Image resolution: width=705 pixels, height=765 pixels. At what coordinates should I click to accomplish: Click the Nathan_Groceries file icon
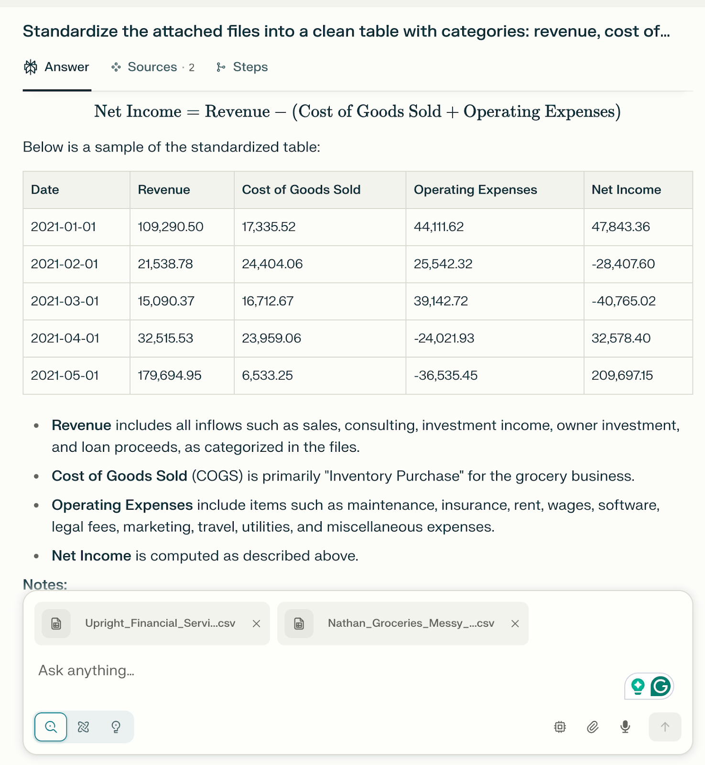tap(299, 623)
